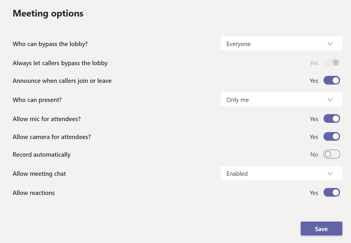351x243 pixels.
Task: Expand the 'Who can present?' dropdown
Action: pos(281,99)
